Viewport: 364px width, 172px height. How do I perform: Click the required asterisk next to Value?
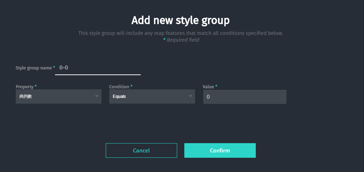(x=216, y=86)
